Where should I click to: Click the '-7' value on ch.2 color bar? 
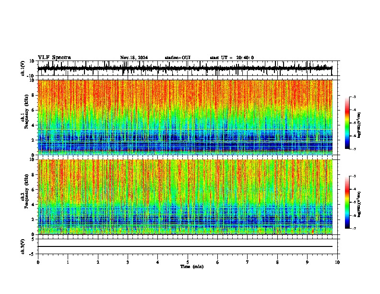(354, 229)
